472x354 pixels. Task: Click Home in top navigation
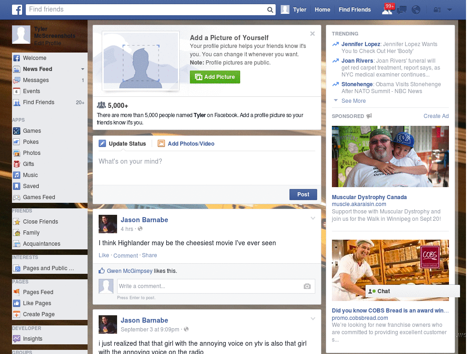click(322, 10)
